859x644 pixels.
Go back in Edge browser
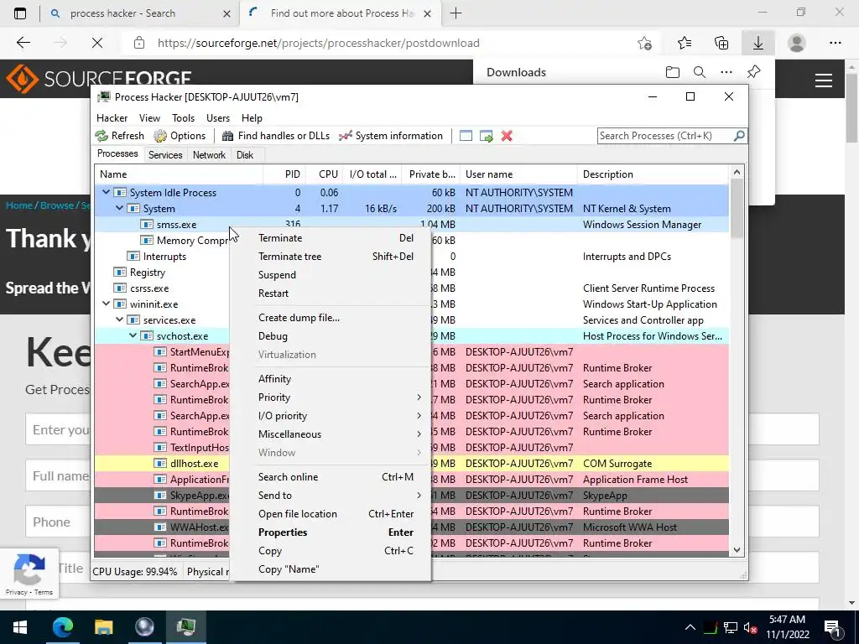click(x=23, y=43)
